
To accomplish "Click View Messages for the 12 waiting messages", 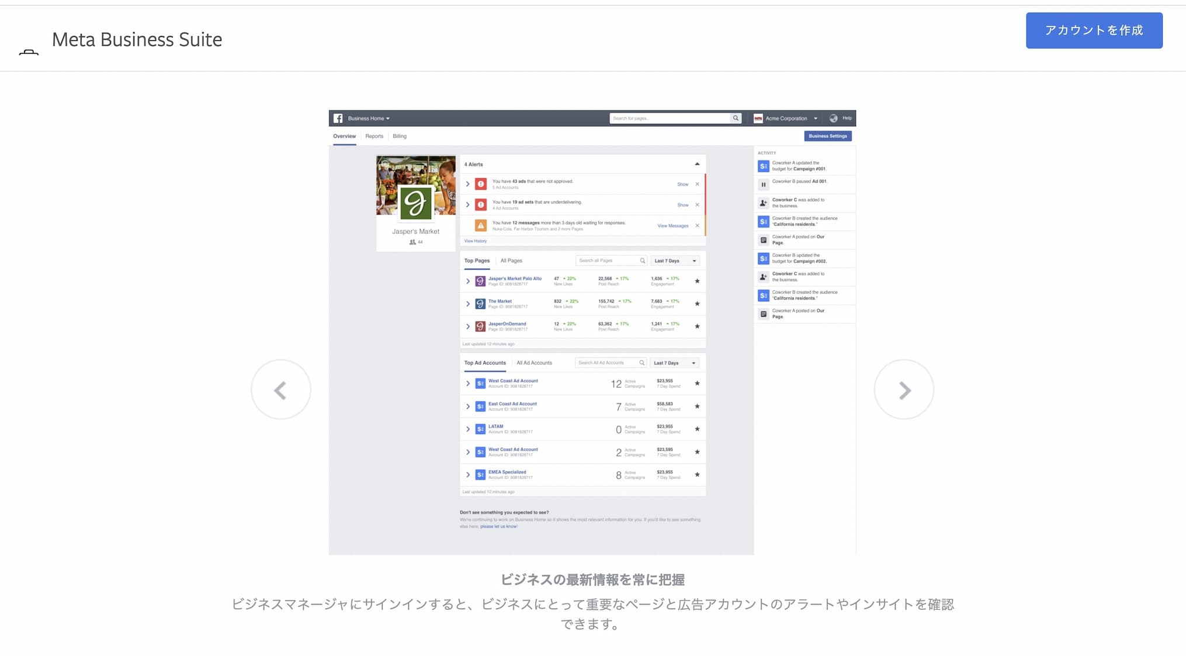I will (672, 225).
